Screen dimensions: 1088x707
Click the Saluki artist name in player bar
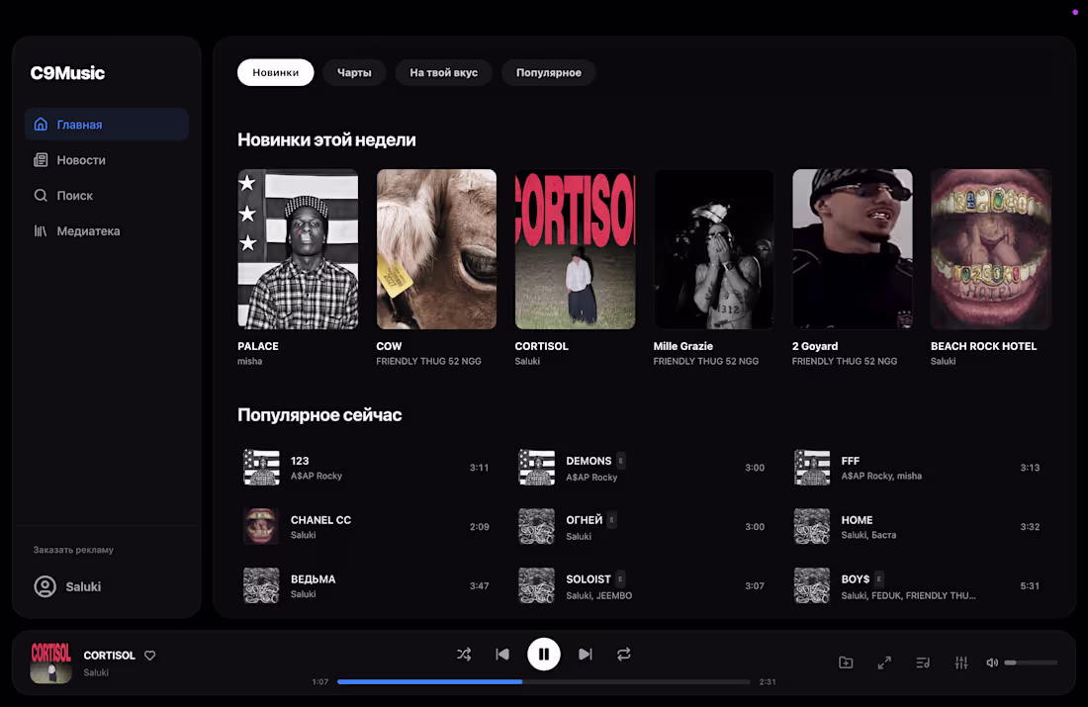click(96, 672)
